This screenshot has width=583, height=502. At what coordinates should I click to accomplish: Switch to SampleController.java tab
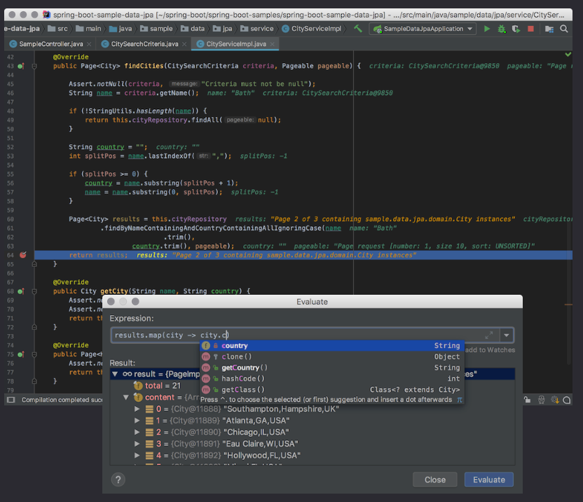pos(51,44)
